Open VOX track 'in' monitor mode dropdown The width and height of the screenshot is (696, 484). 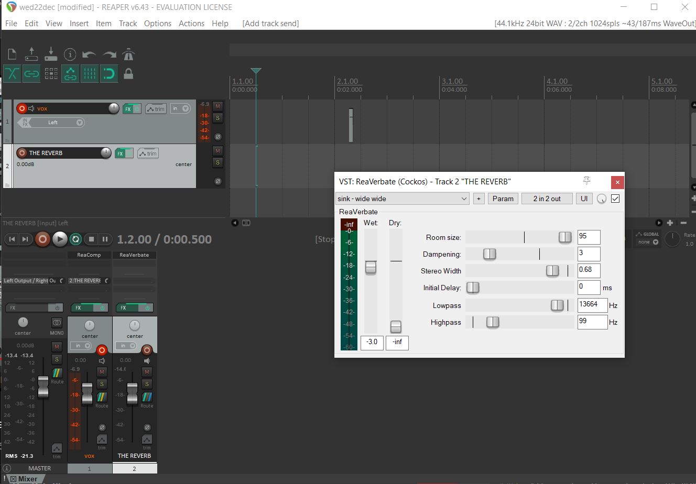click(x=180, y=108)
